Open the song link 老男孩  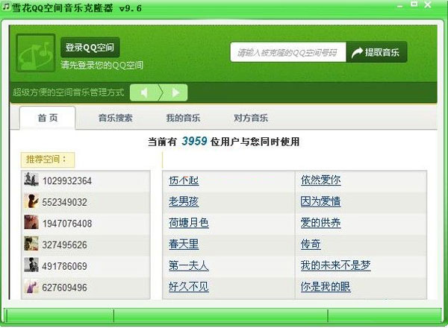point(184,202)
